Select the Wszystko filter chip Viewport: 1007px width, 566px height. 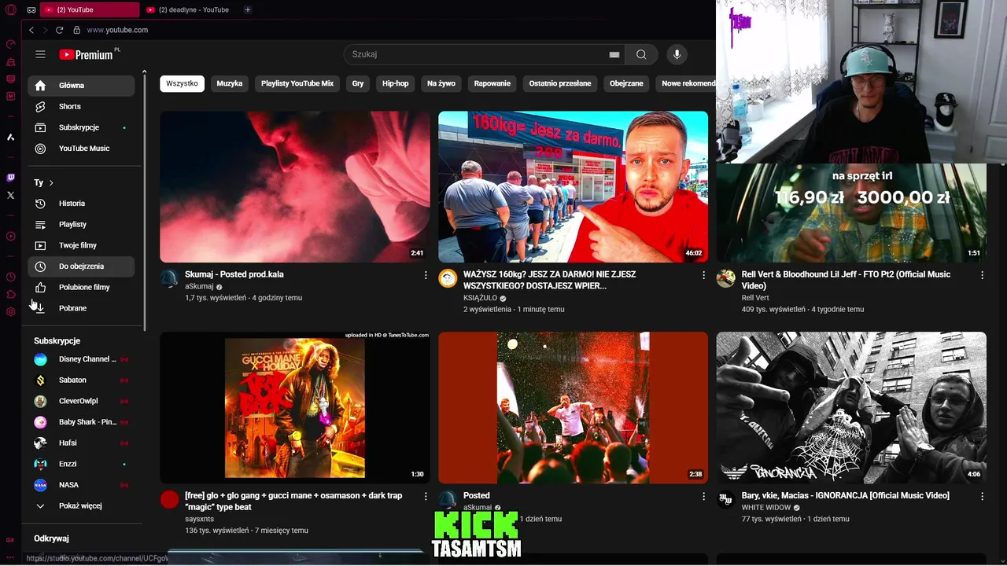click(182, 83)
